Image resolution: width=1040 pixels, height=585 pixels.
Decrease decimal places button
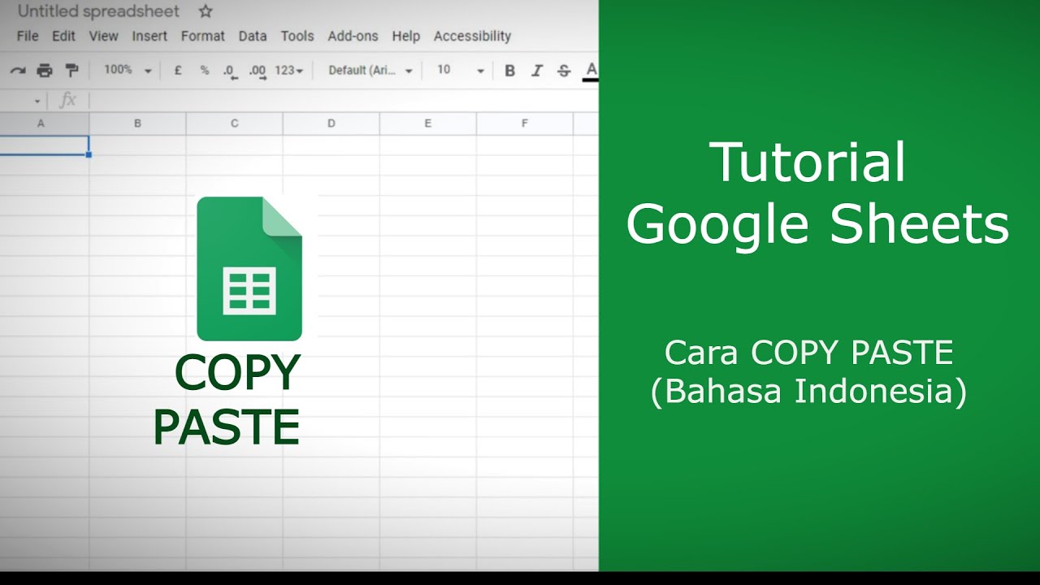click(230, 71)
